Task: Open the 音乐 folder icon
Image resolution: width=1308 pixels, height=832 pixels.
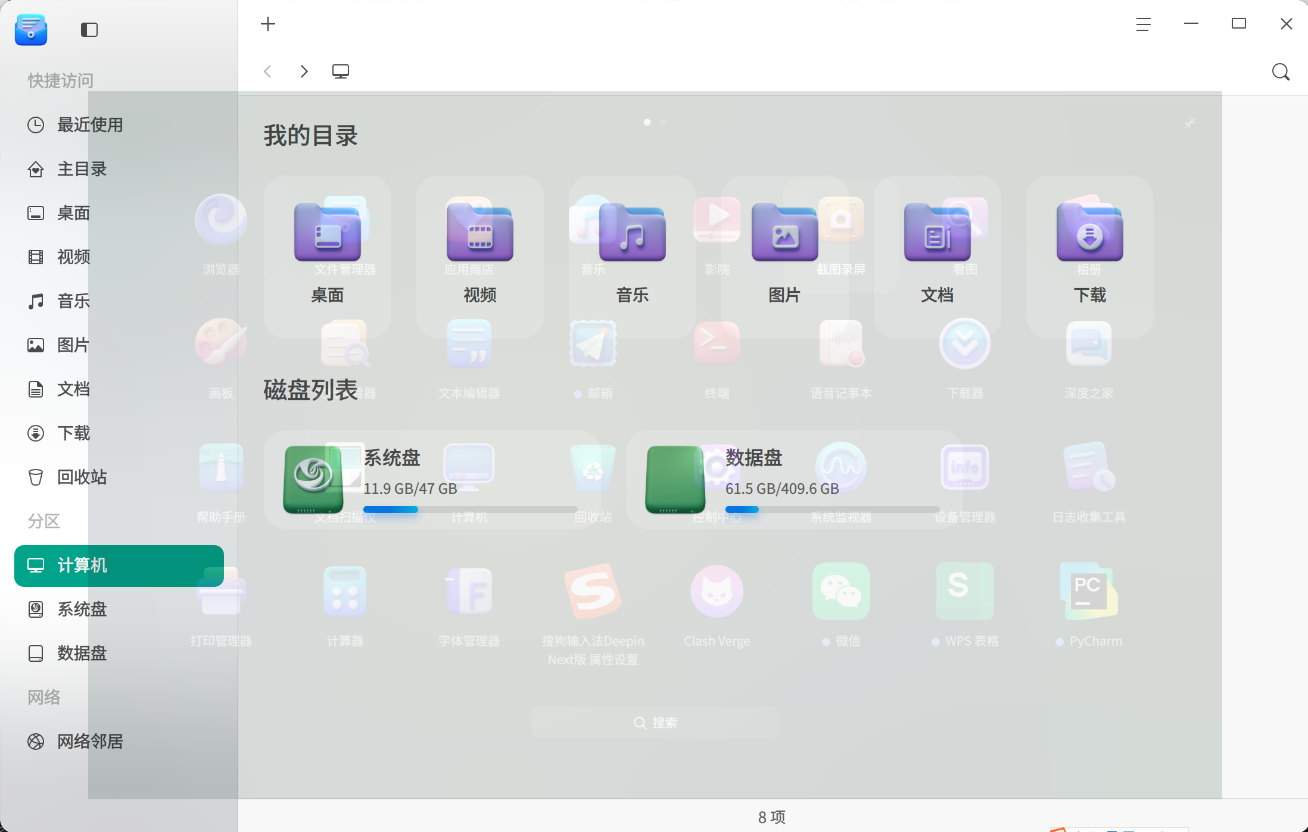Action: click(x=633, y=232)
